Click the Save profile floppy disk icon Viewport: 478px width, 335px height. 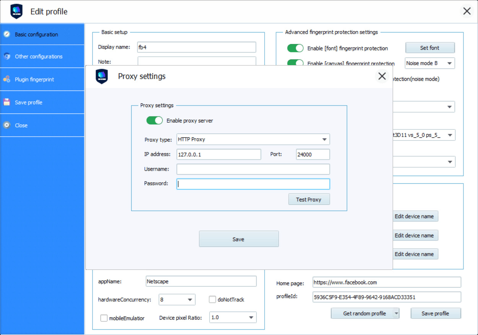[7, 102]
